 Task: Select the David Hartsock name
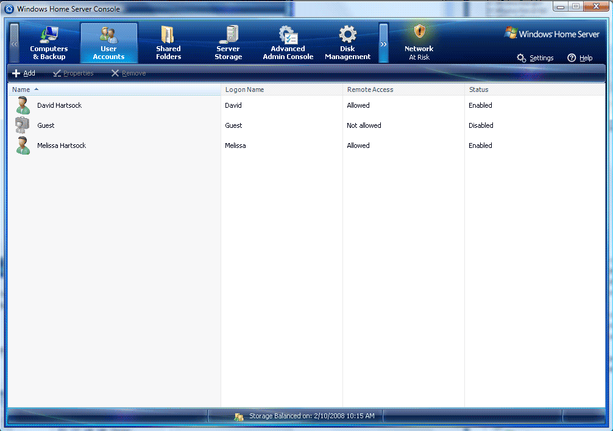[60, 105]
